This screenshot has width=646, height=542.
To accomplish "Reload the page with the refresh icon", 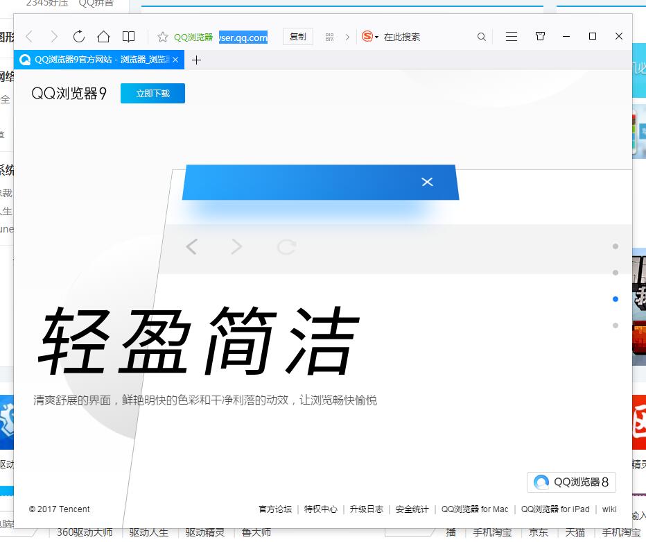I will (x=79, y=37).
